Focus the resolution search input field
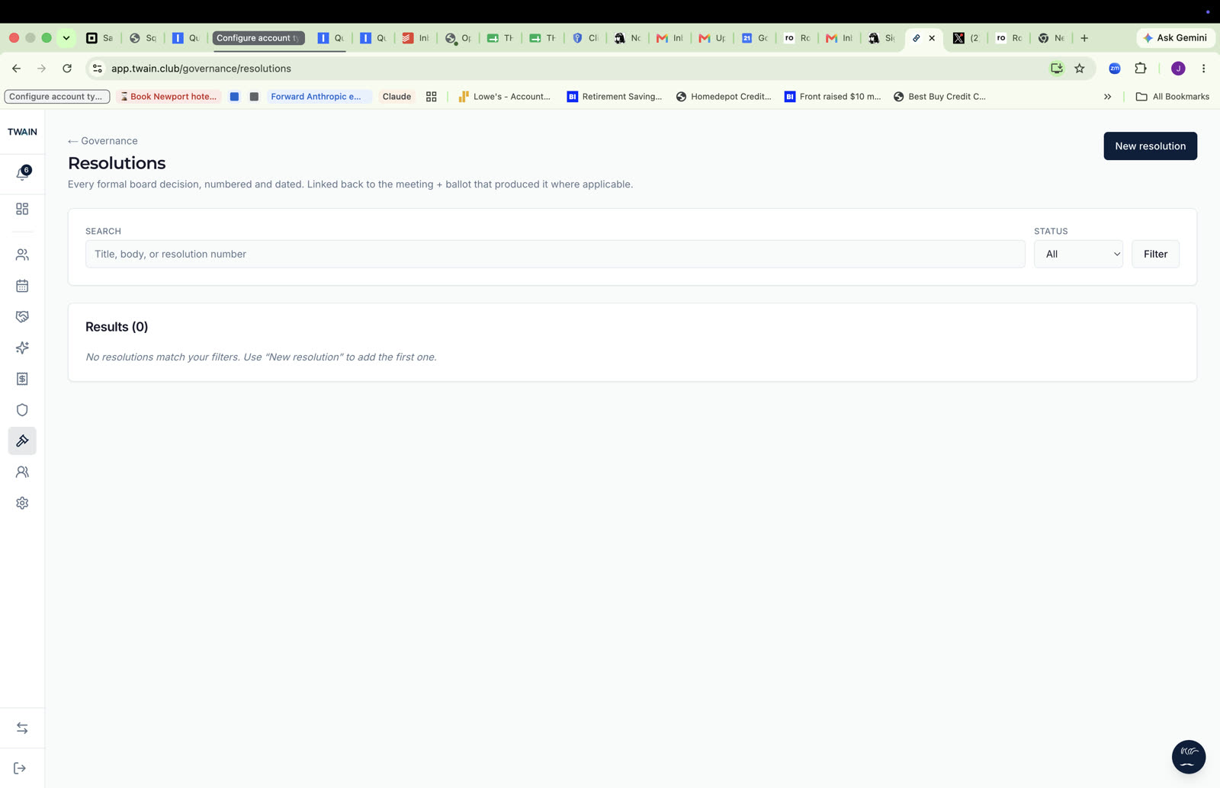The width and height of the screenshot is (1220, 788). coord(555,254)
